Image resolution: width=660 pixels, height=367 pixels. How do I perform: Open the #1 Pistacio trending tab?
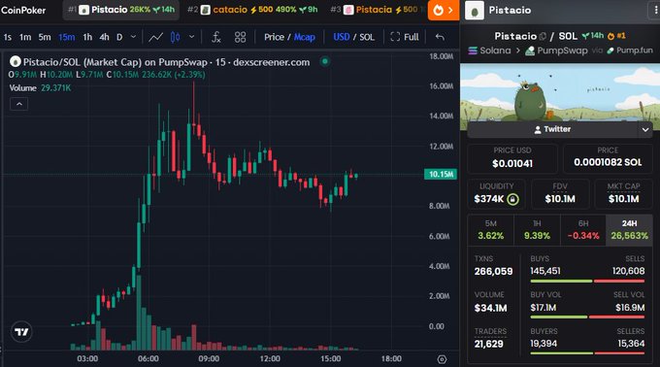click(121, 10)
